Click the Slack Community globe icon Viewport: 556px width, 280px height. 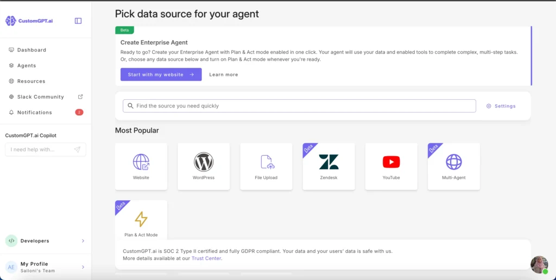click(x=11, y=97)
